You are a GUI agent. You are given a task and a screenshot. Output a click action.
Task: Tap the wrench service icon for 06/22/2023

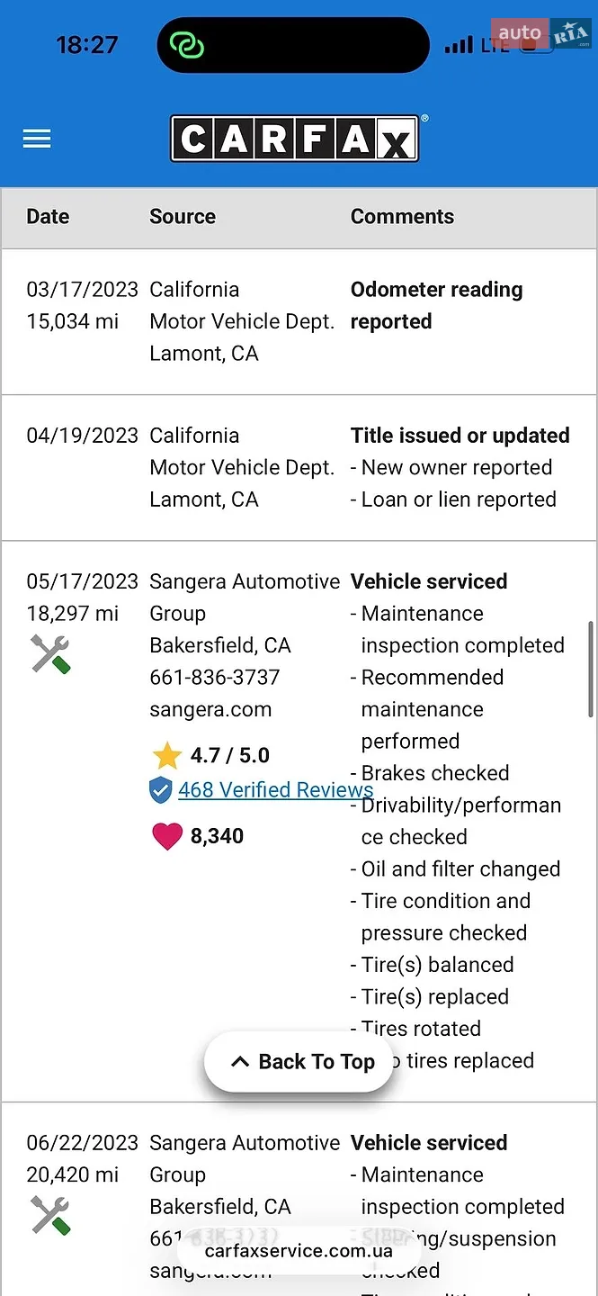coord(50,1215)
